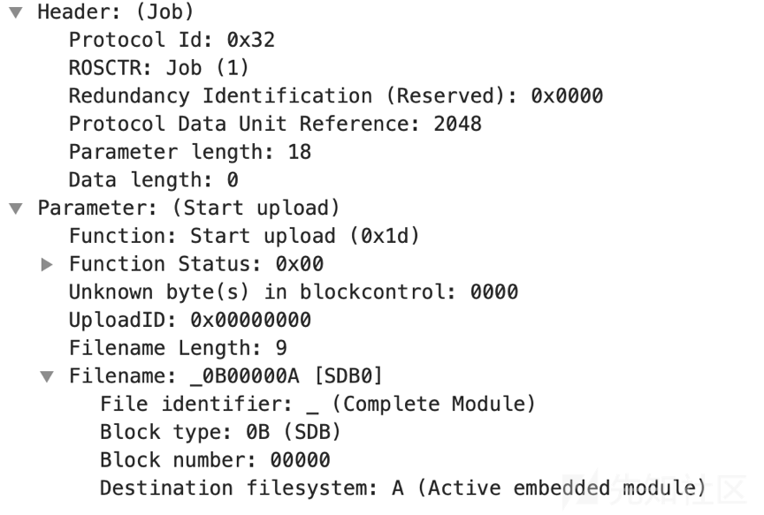Expand the Function Status 0x00 item
The image size is (764, 515).
(47, 264)
